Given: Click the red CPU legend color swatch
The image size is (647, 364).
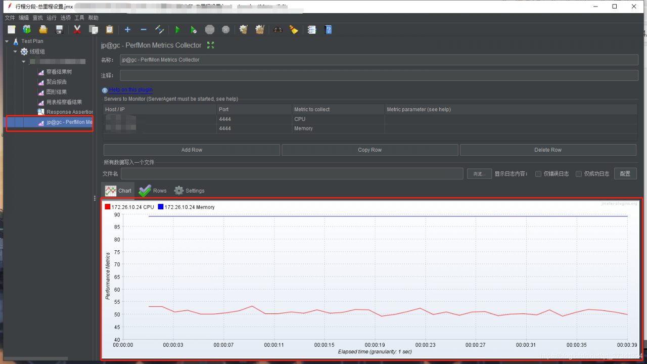Looking at the screenshot, I should click(107, 207).
